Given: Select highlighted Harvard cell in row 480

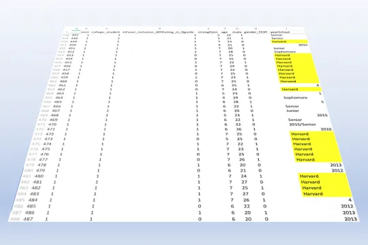Looking at the screenshot, I should click(322, 176).
